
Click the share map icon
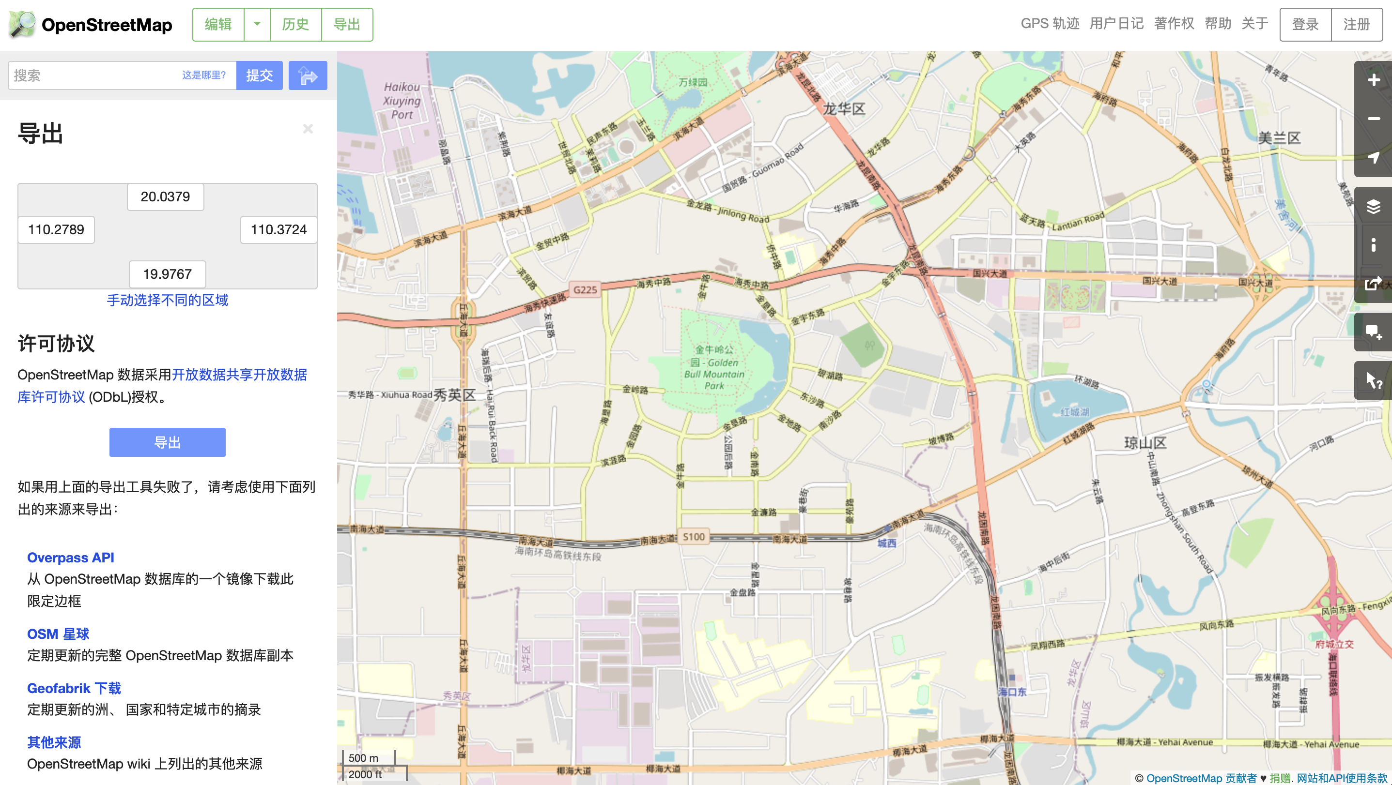(x=1373, y=283)
